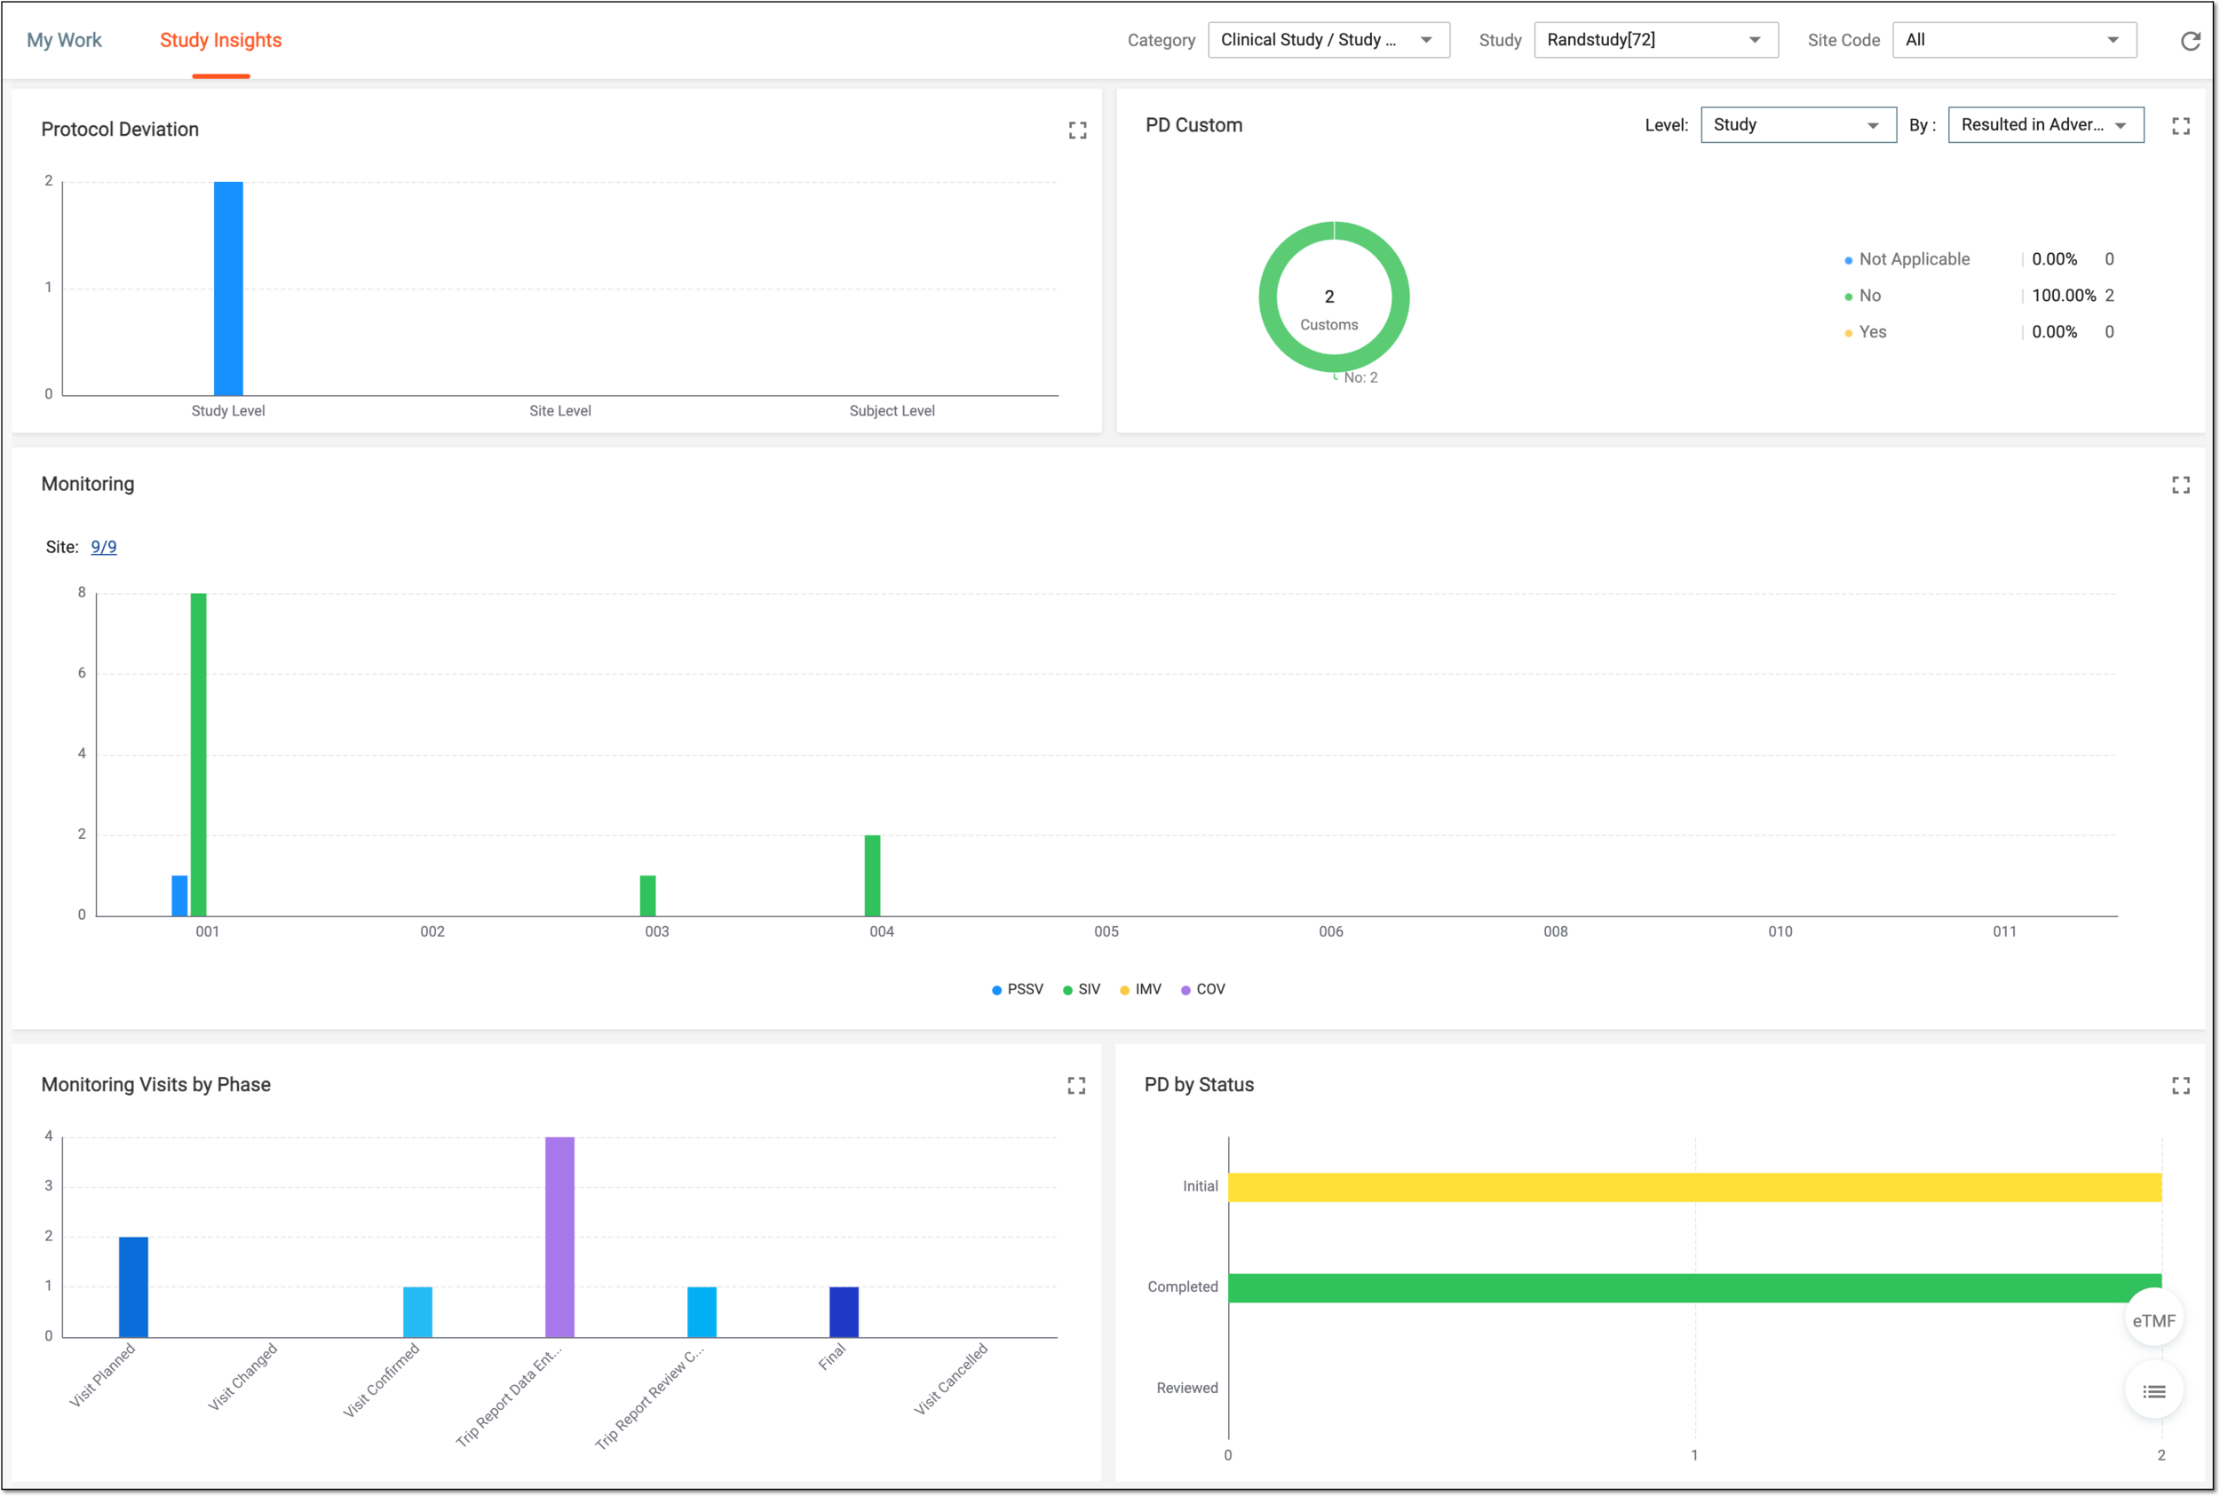This screenshot has height=1496, width=2220.
Task: Click the No: 2 donut label
Action: pos(1360,378)
